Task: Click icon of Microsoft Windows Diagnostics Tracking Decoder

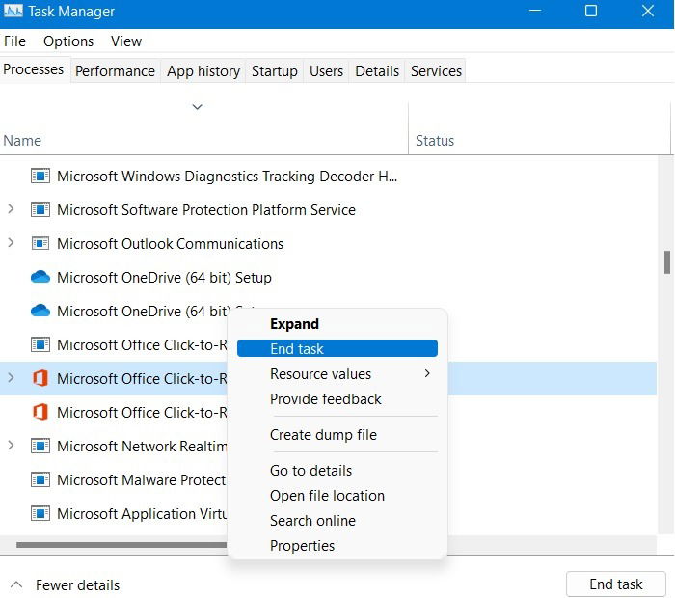Action: (x=40, y=177)
